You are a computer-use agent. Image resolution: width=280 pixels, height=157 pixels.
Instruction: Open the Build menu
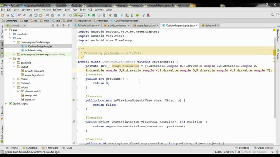[67, 10]
